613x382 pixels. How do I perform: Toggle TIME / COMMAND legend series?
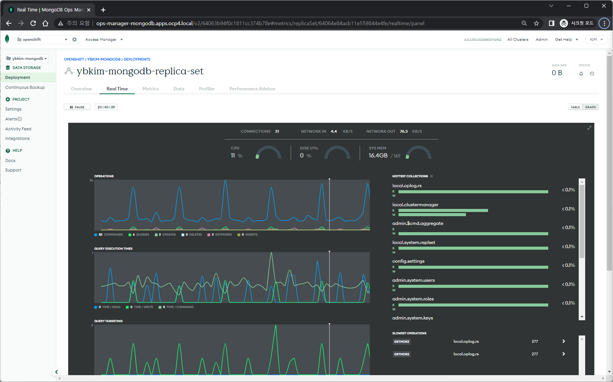pos(176,307)
